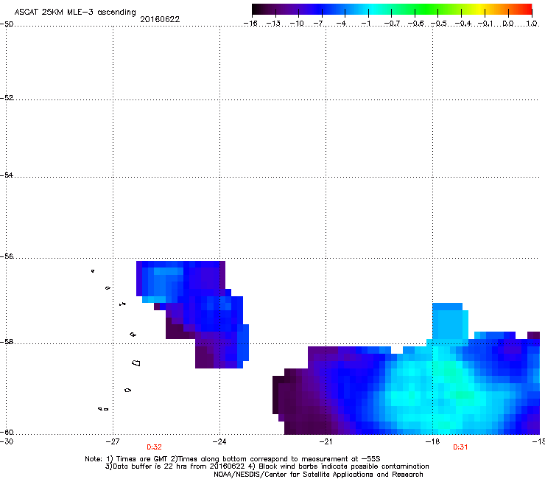Click the '-0.1' color bar label

pos(485,24)
